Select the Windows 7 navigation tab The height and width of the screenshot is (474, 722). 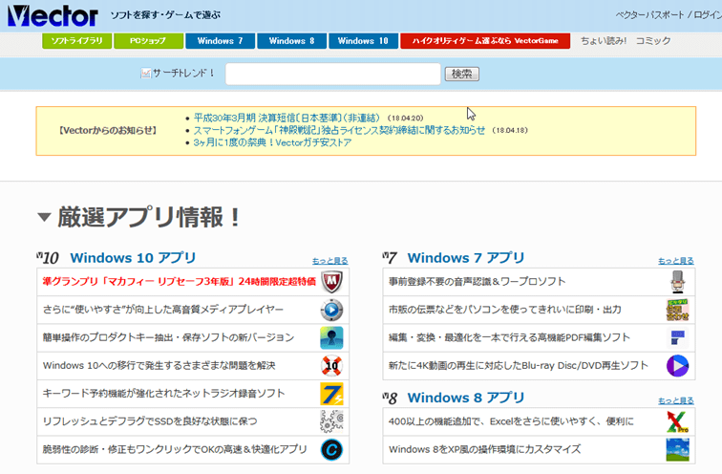(220, 40)
